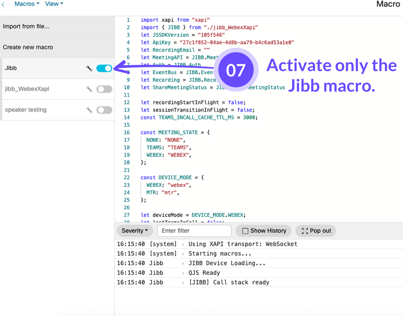Open wrench settings for speaker testing
403x316 pixels.
pos(89,110)
